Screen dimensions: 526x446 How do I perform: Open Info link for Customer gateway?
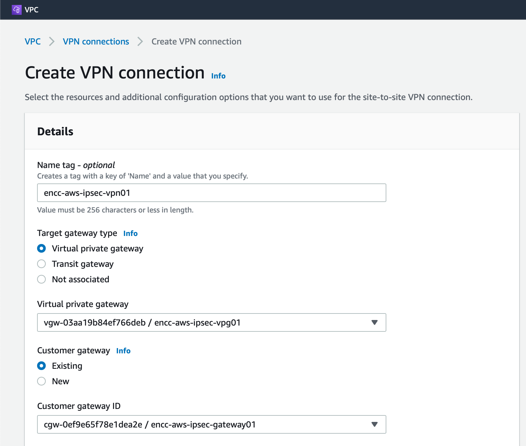pyautogui.click(x=123, y=351)
